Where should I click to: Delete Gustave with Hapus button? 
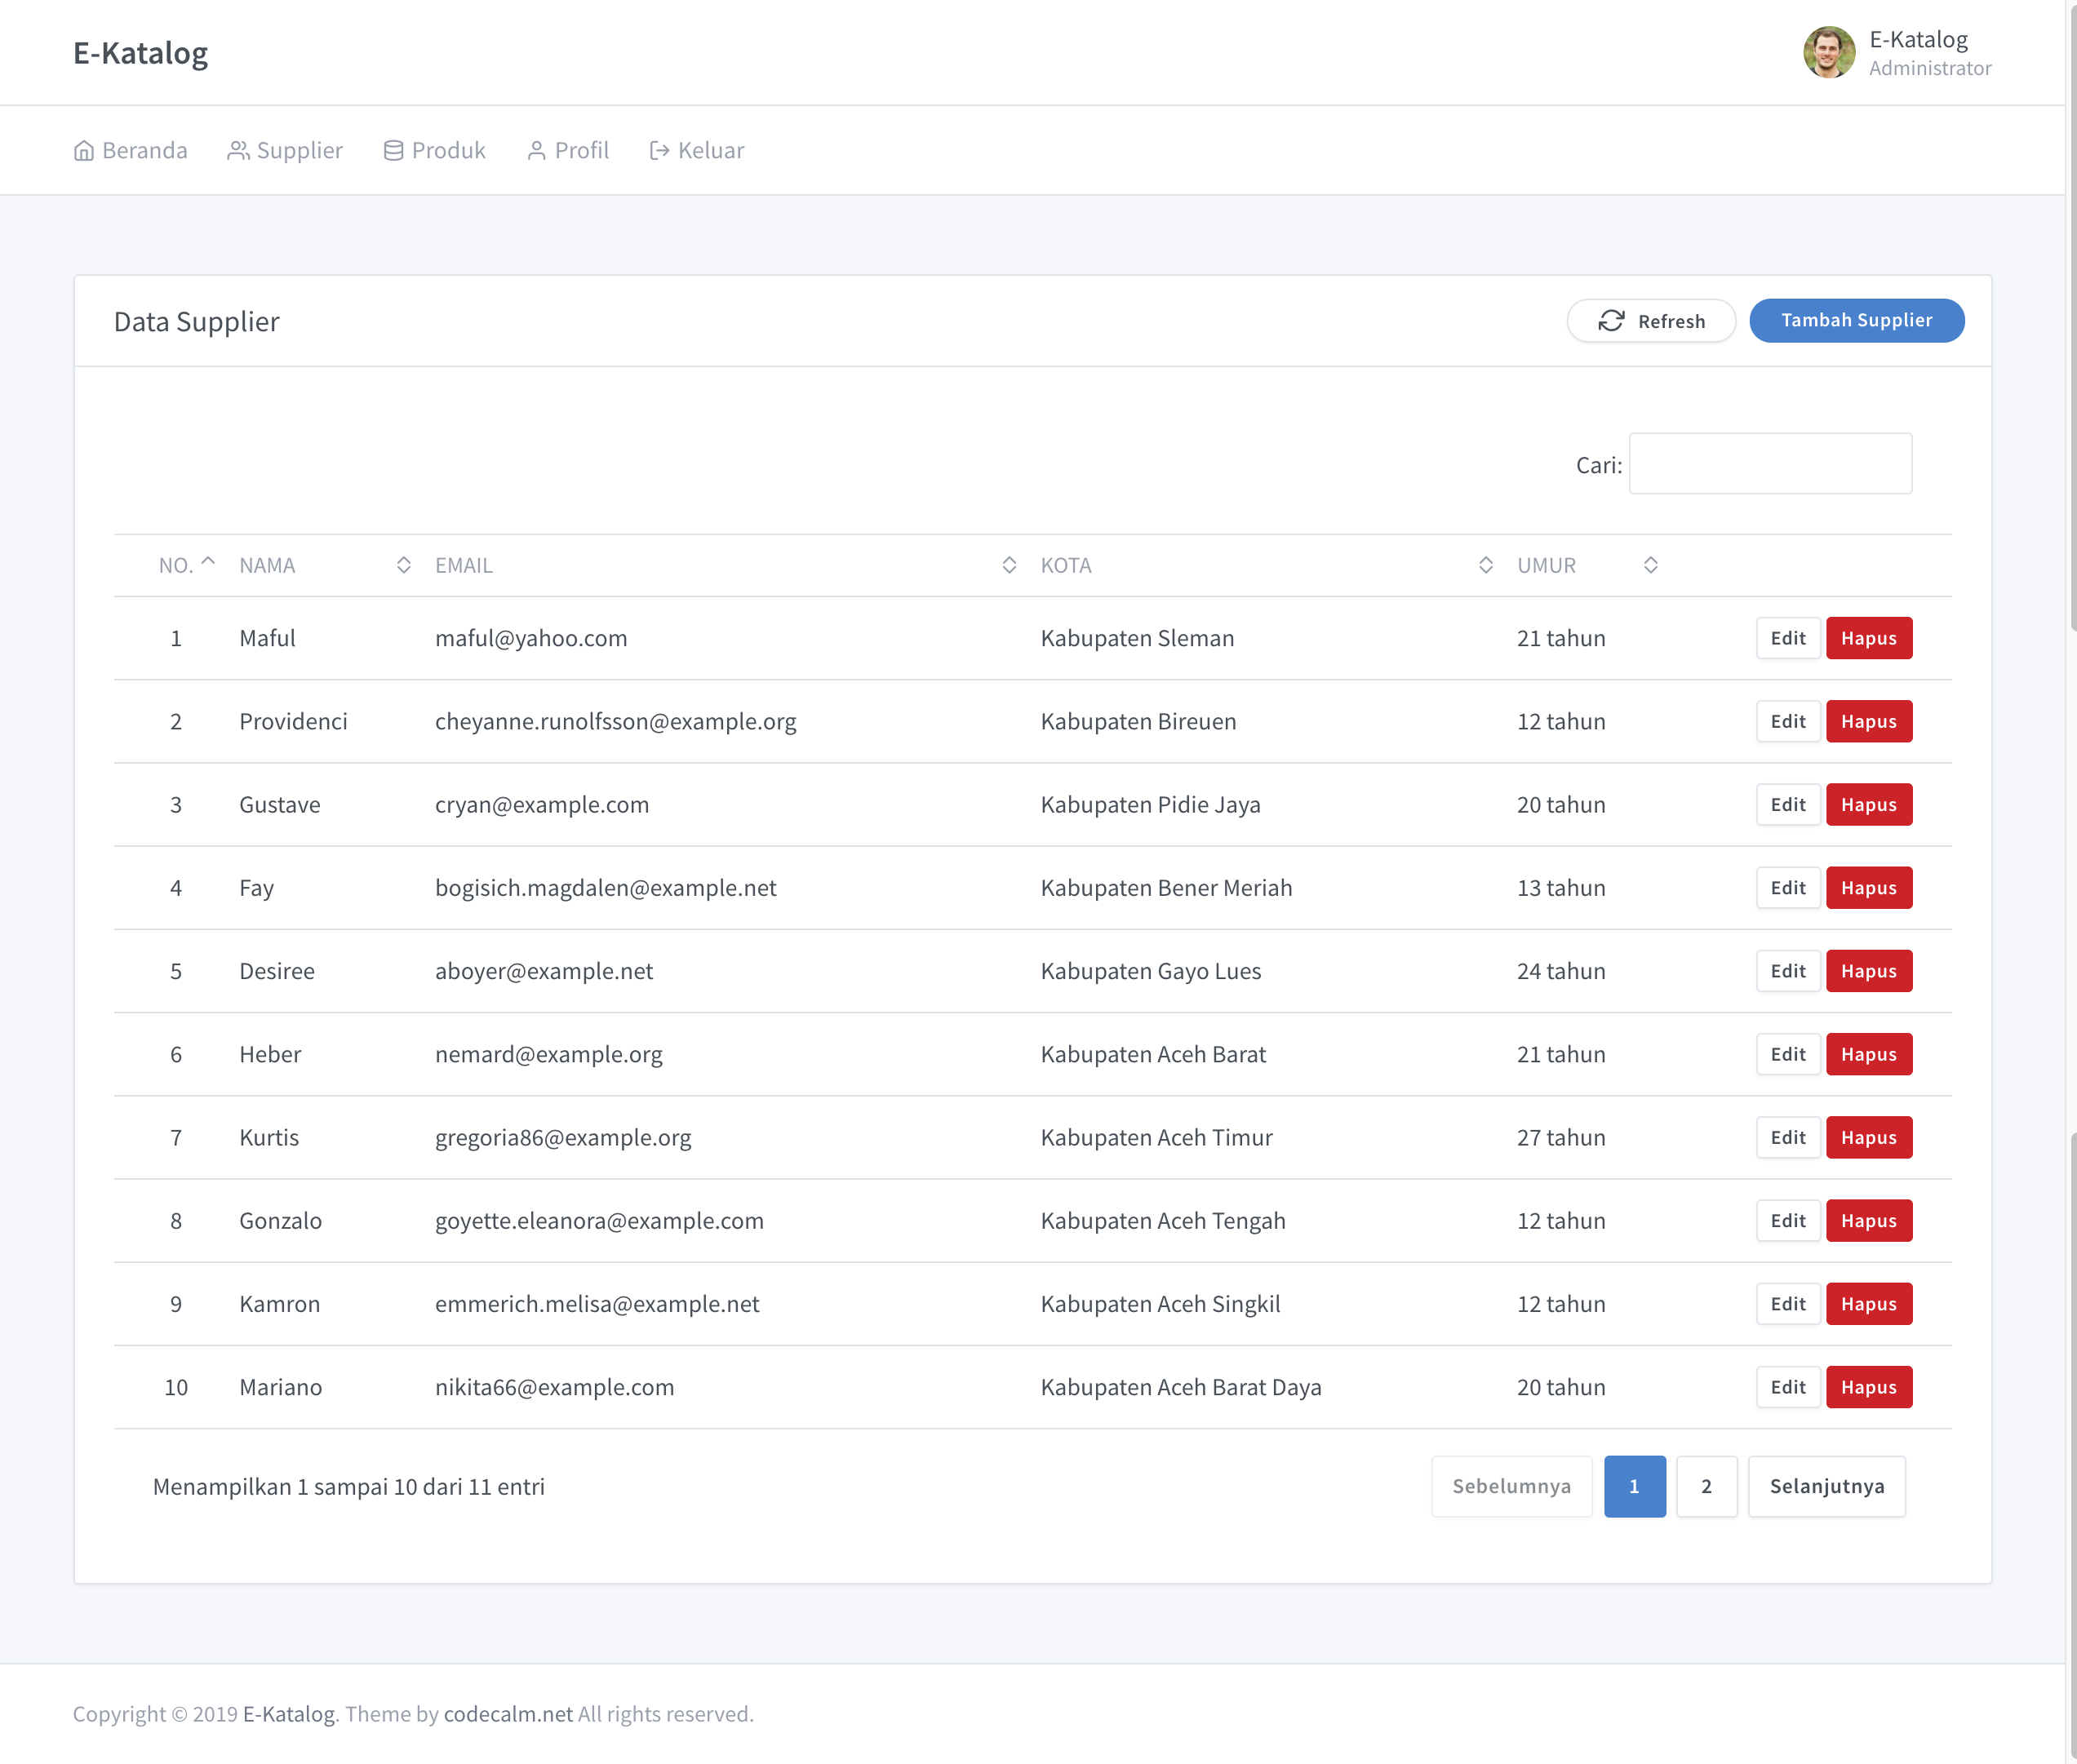(1868, 805)
